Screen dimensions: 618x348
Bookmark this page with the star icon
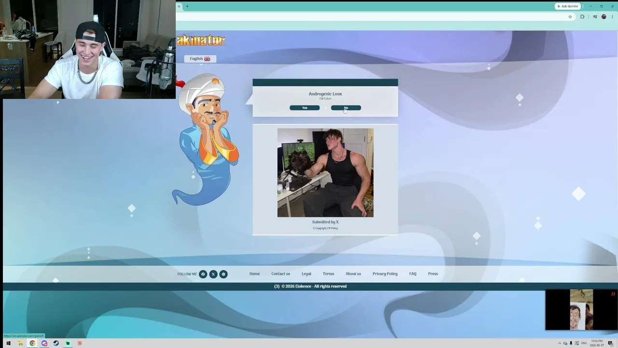[570, 17]
